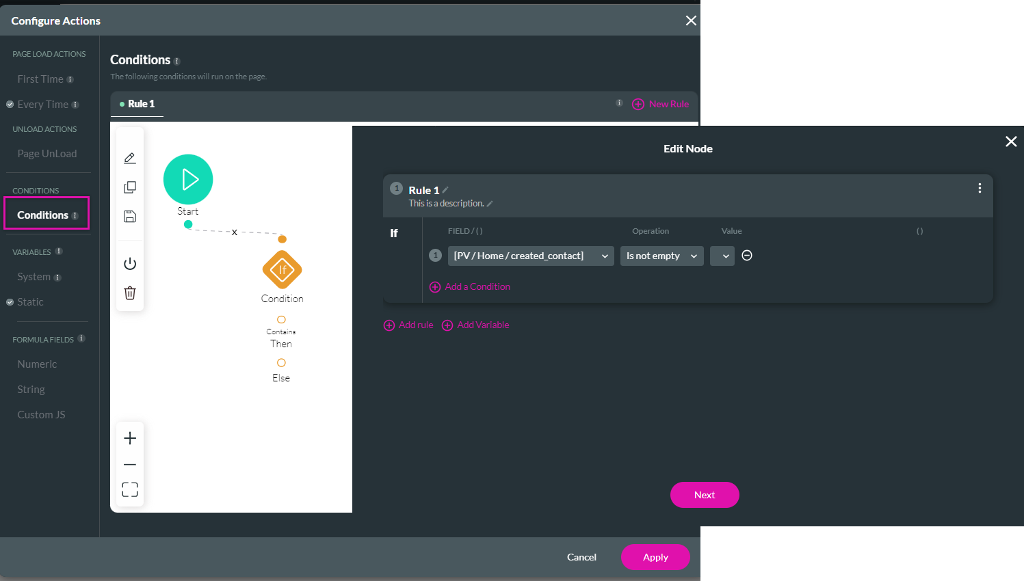Click info icon beside Conditions heading
The width and height of the screenshot is (1024, 581).
click(x=176, y=62)
